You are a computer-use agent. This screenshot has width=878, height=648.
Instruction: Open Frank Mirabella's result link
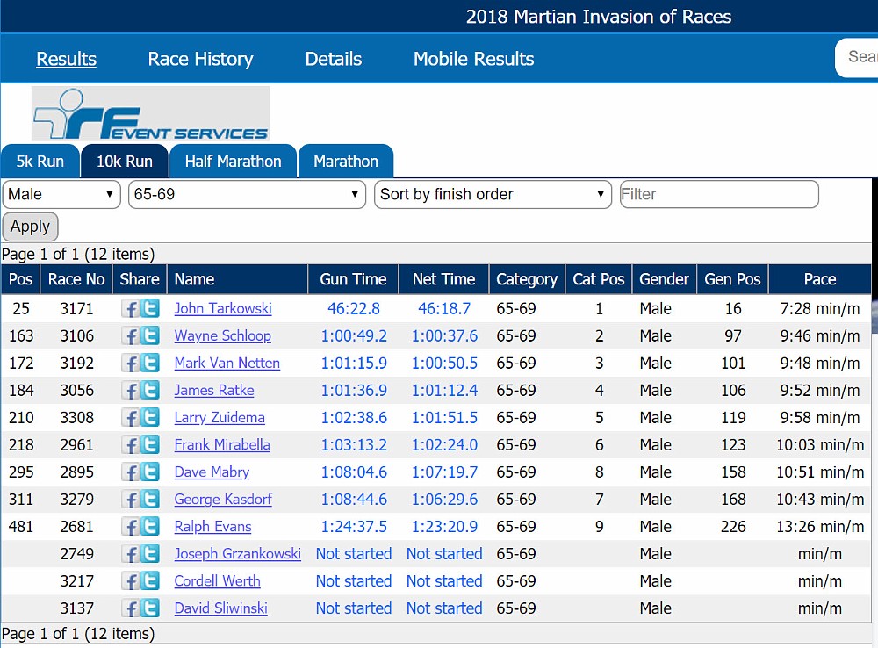(x=222, y=445)
